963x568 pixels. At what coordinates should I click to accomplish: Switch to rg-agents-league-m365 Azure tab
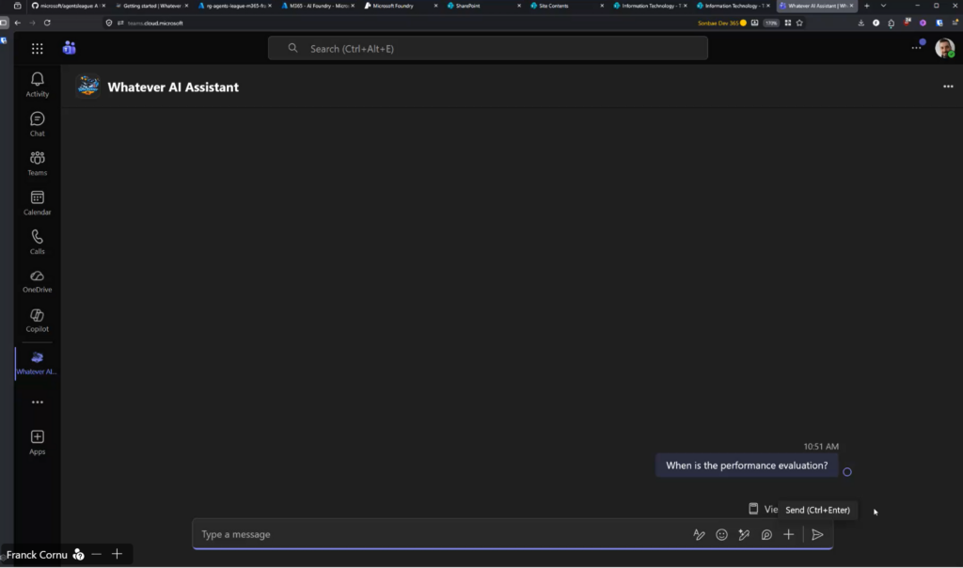(234, 6)
